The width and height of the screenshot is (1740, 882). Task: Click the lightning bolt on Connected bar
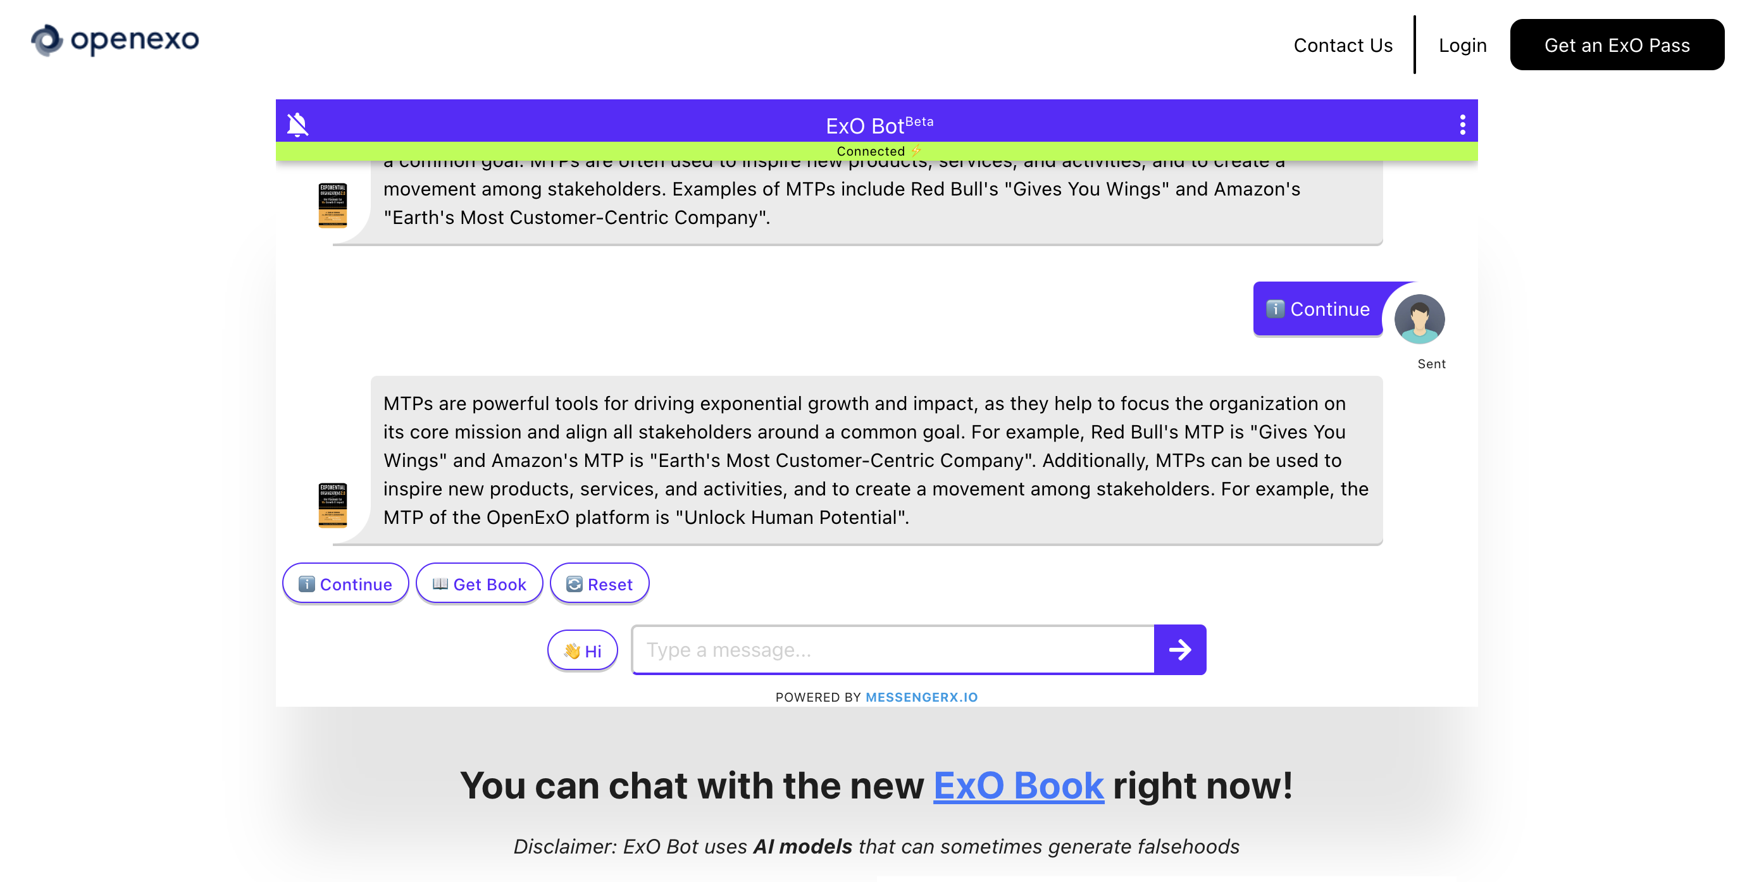click(x=917, y=151)
